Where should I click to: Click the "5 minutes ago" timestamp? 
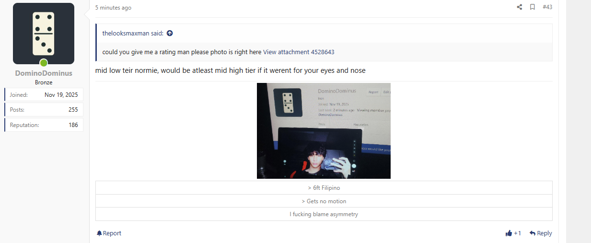pyautogui.click(x=113, y=8)
